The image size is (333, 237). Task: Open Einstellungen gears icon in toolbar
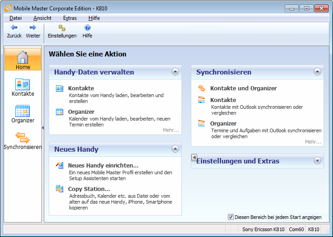pos(62,28)
